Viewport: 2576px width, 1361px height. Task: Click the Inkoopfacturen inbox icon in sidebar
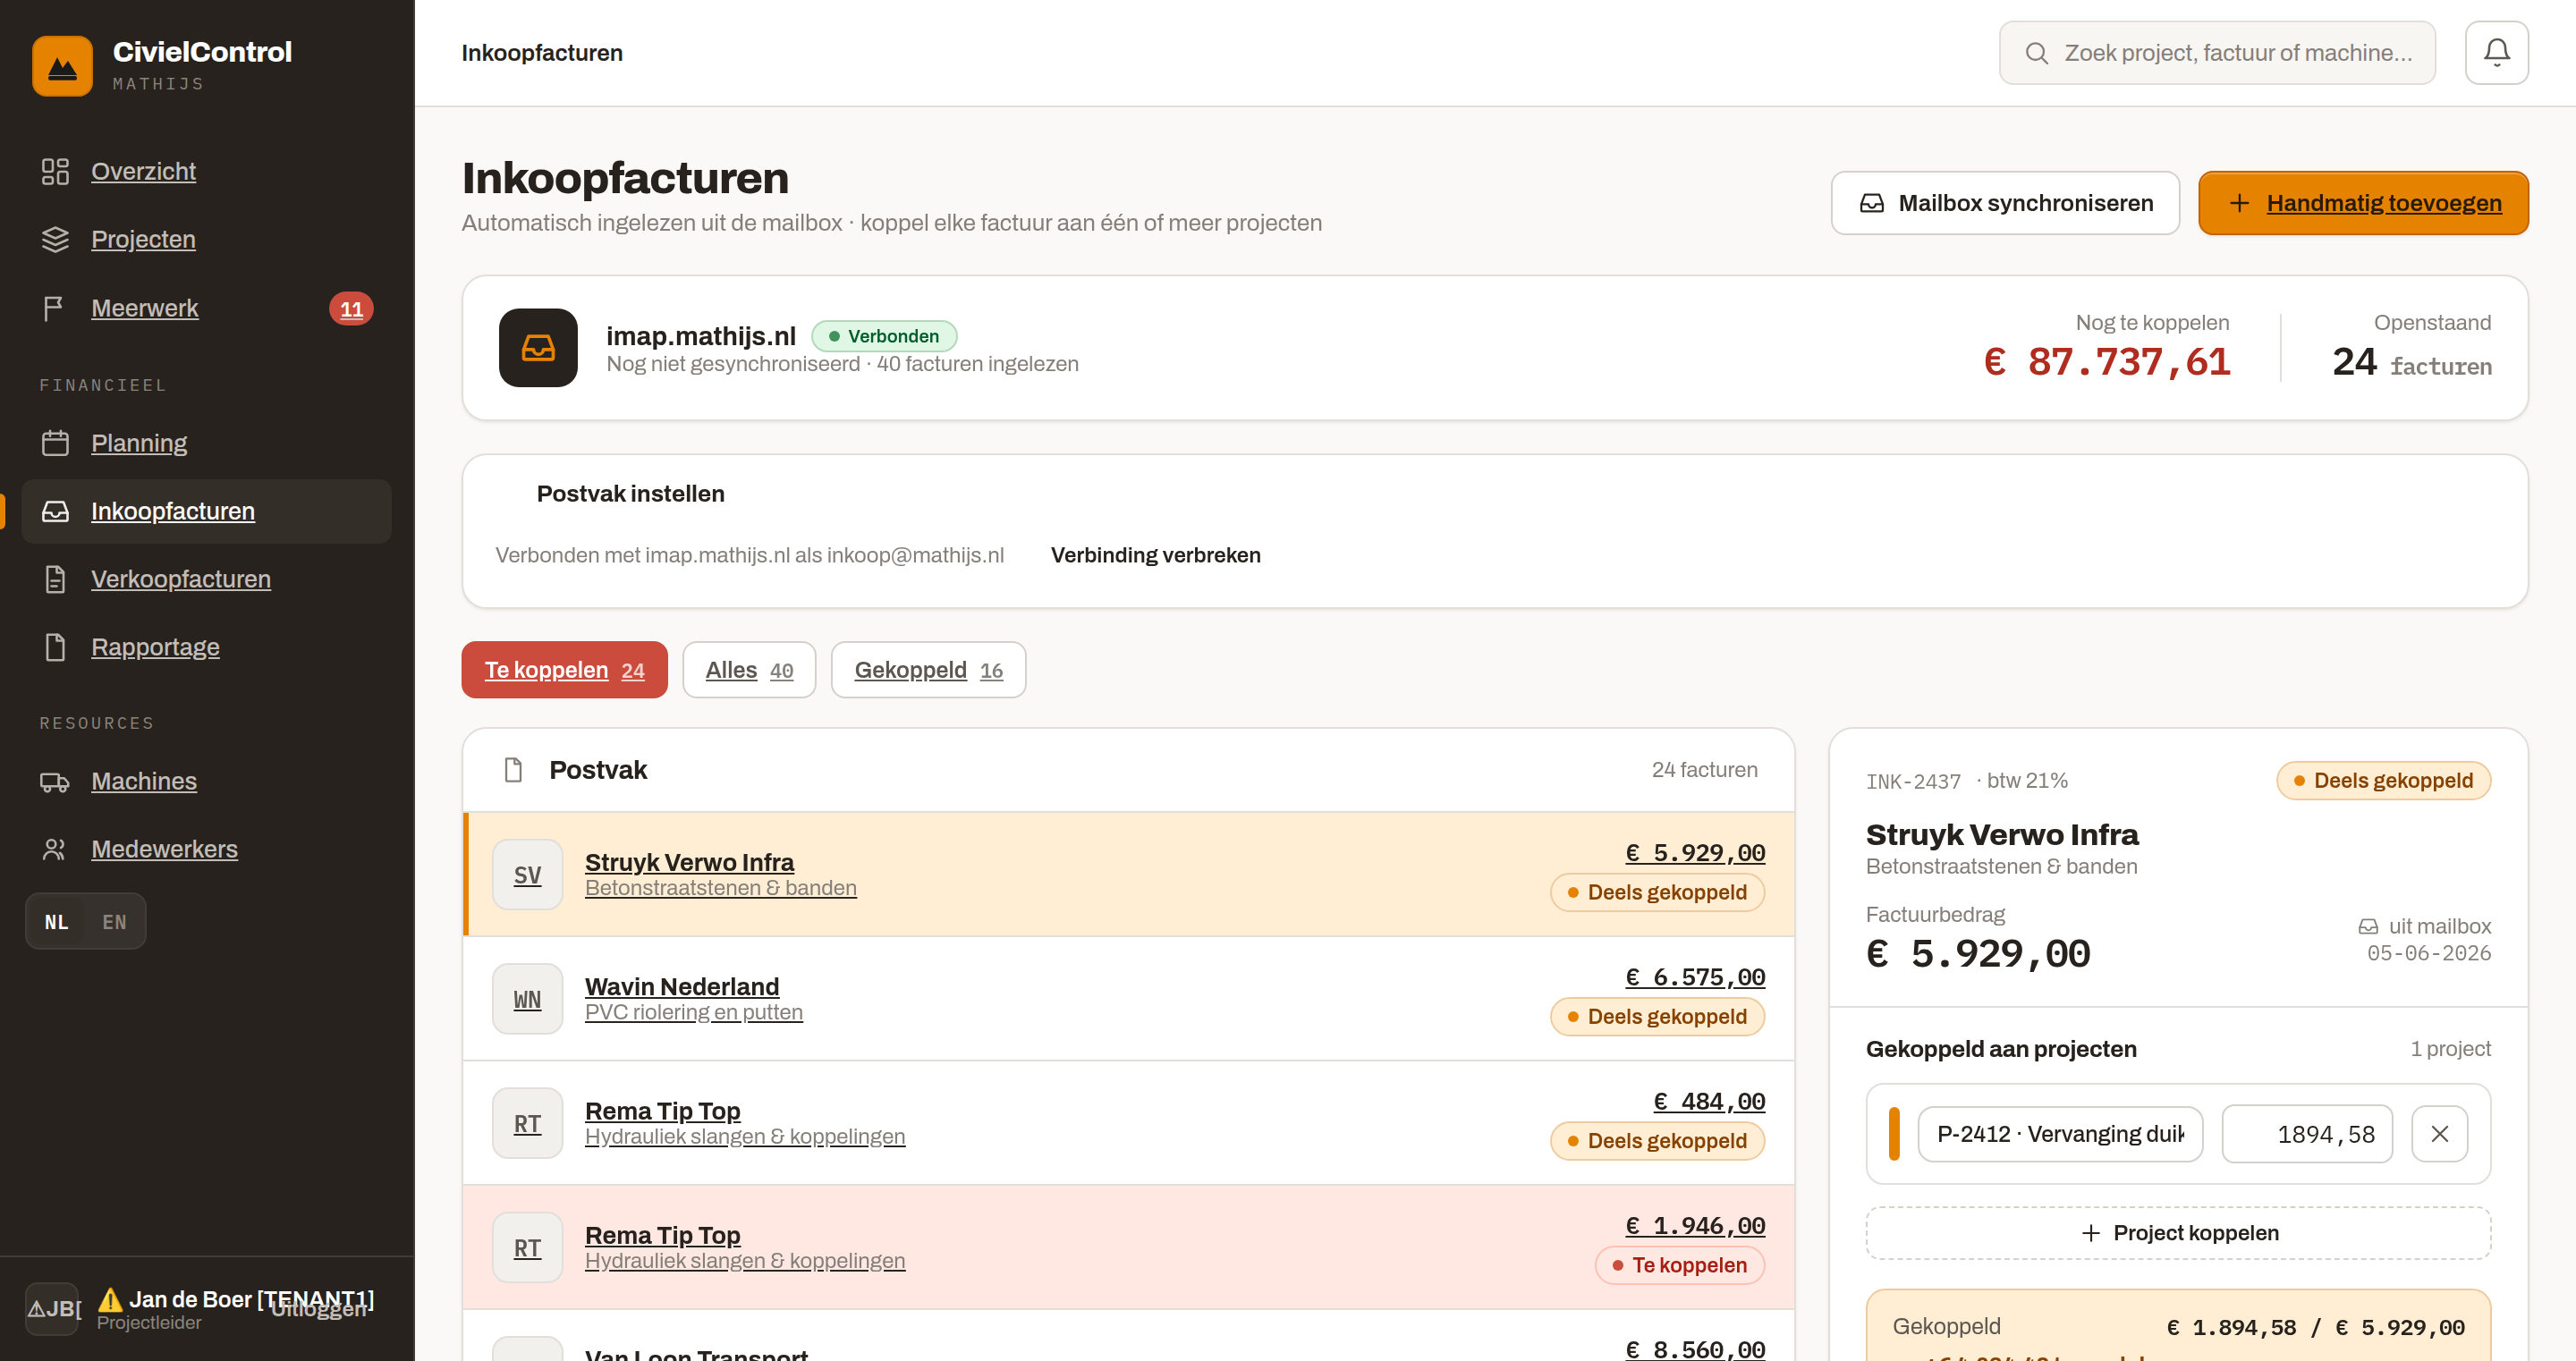[x=55, y=511]
